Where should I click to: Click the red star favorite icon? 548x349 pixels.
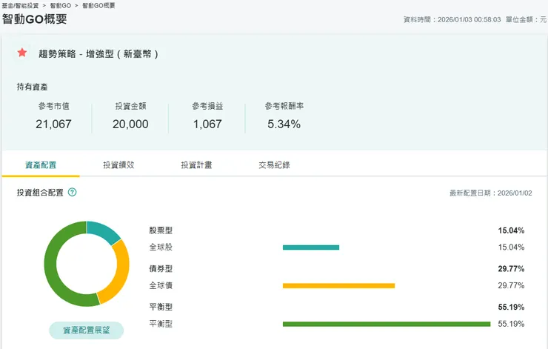click(22, 53)
